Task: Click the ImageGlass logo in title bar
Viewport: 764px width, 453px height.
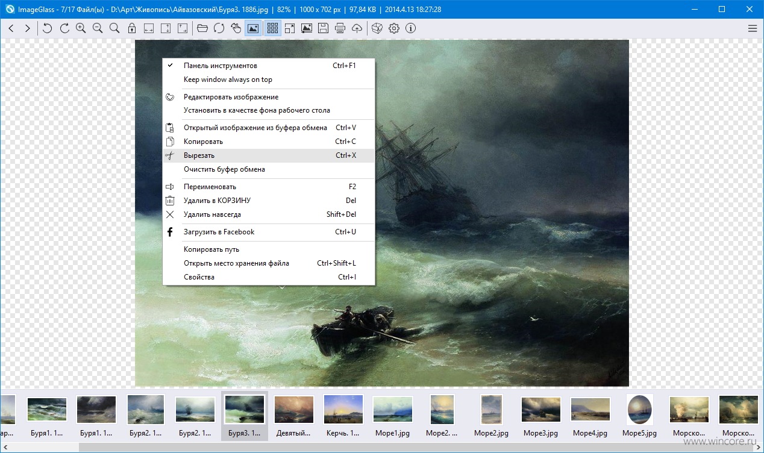Action: coord(9,9)
